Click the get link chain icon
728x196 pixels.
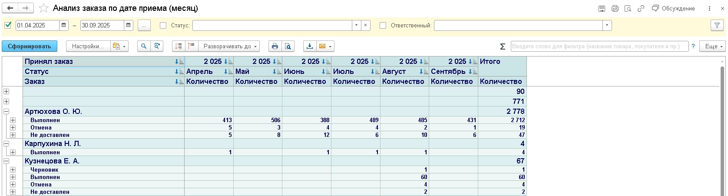(641, 9)
